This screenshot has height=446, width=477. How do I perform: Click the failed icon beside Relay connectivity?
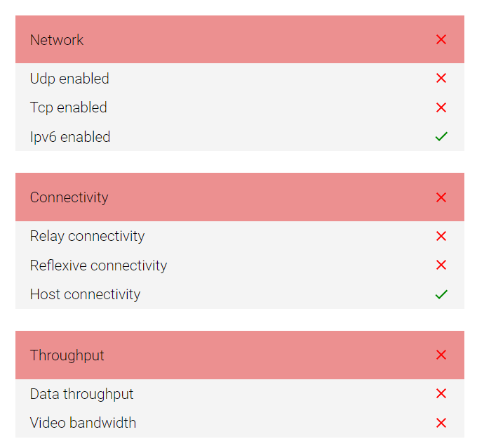pyautogui.click(x=441, y=236)
